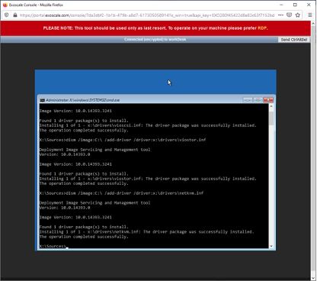The height and width of the screenshot is (281, 317).
Task: Close the Firefox window
Action: [309, 5]
